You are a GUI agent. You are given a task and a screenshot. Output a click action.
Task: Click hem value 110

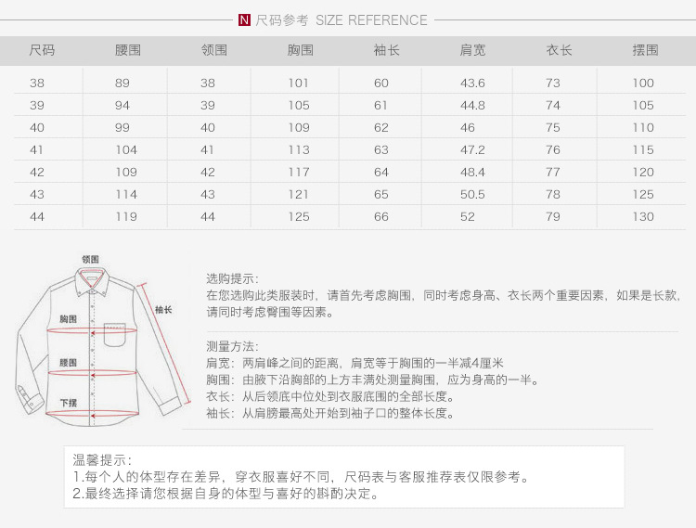[x=643, y=127]
